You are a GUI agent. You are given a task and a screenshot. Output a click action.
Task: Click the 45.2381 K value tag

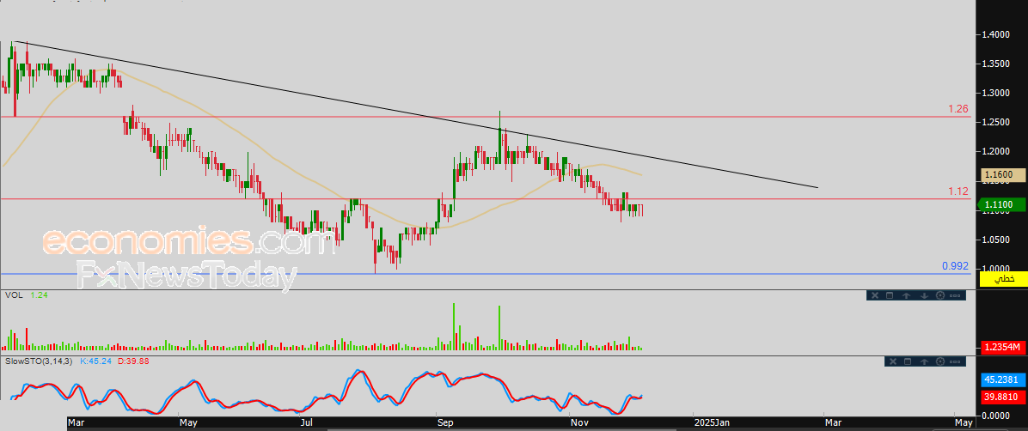point(1002,379)
